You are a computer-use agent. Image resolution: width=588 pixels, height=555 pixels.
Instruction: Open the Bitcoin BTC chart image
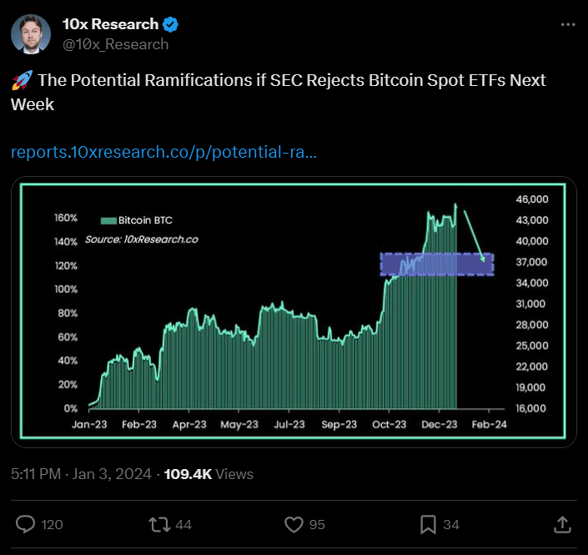click(x=294, y=312)
